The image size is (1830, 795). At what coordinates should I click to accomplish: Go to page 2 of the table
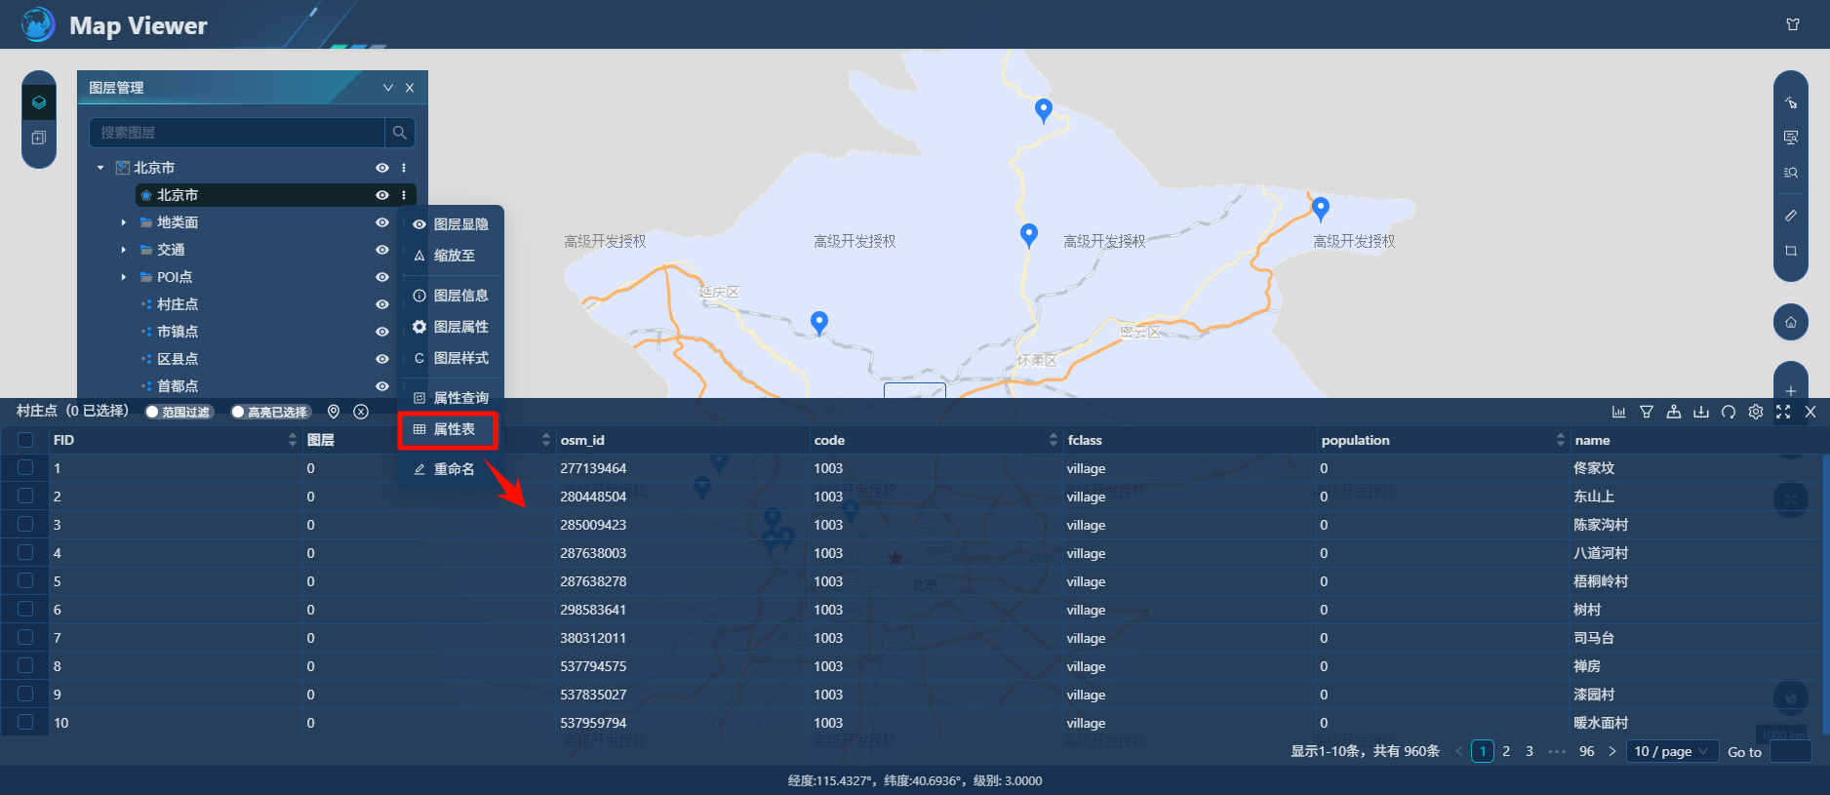click(x=1506, y=751)
